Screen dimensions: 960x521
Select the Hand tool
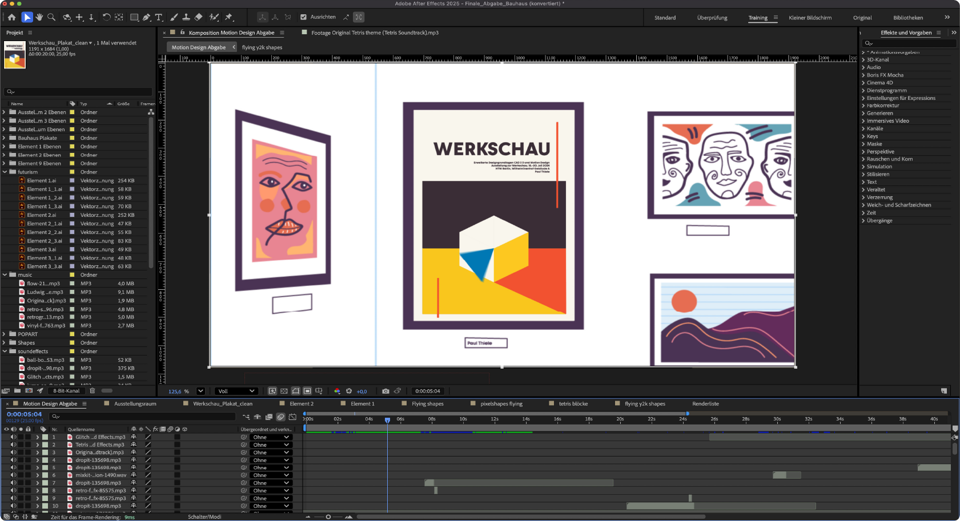click(39, 17)
